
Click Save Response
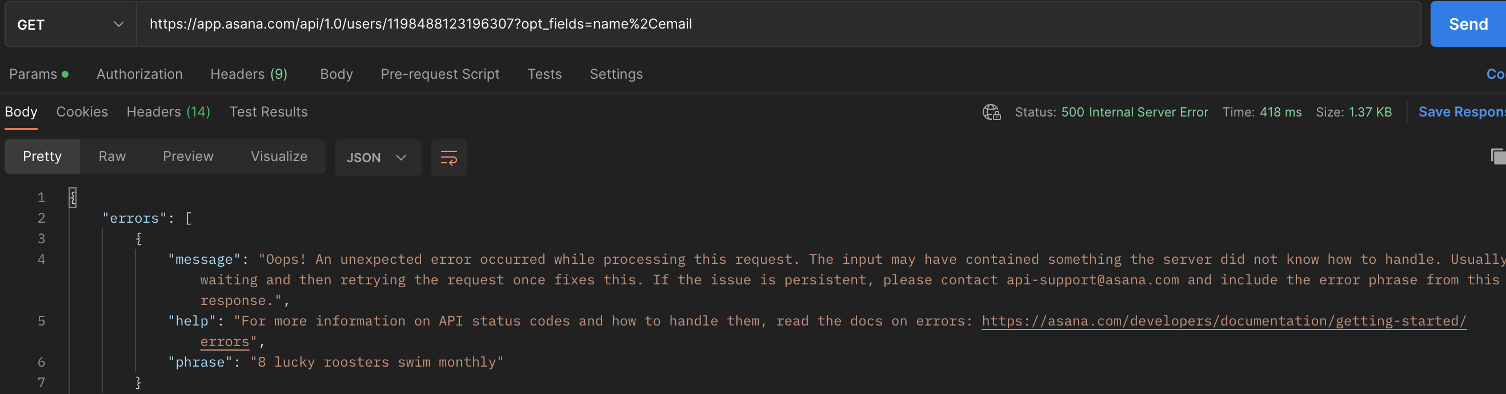1462,112
